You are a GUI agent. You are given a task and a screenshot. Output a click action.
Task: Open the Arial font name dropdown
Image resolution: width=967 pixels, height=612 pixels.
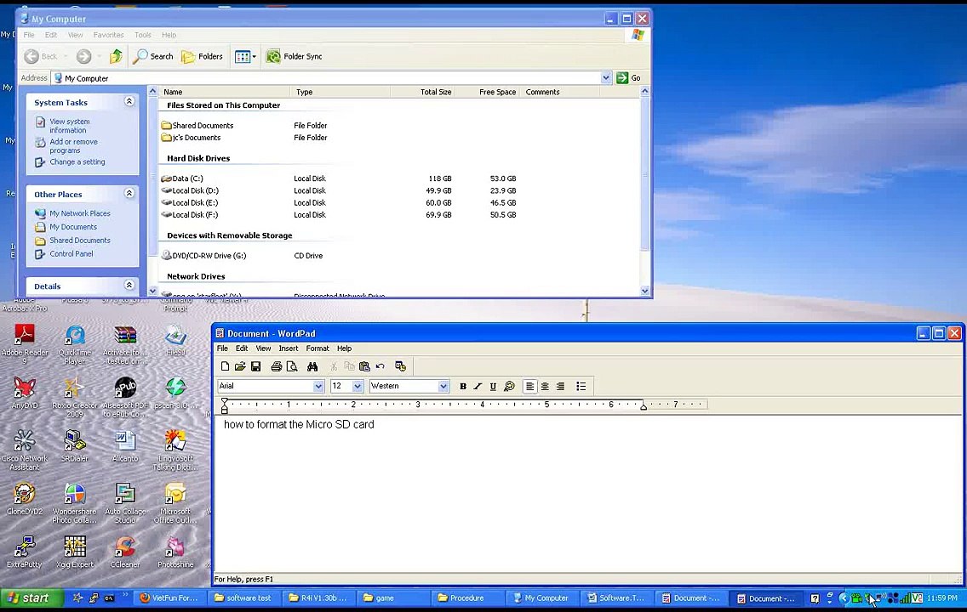pyautogui.click(x=318, y=387)
